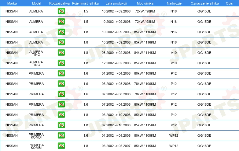Click the Oznaczenie silnika column header
The image size is (239, 151).
pos(204,3)
